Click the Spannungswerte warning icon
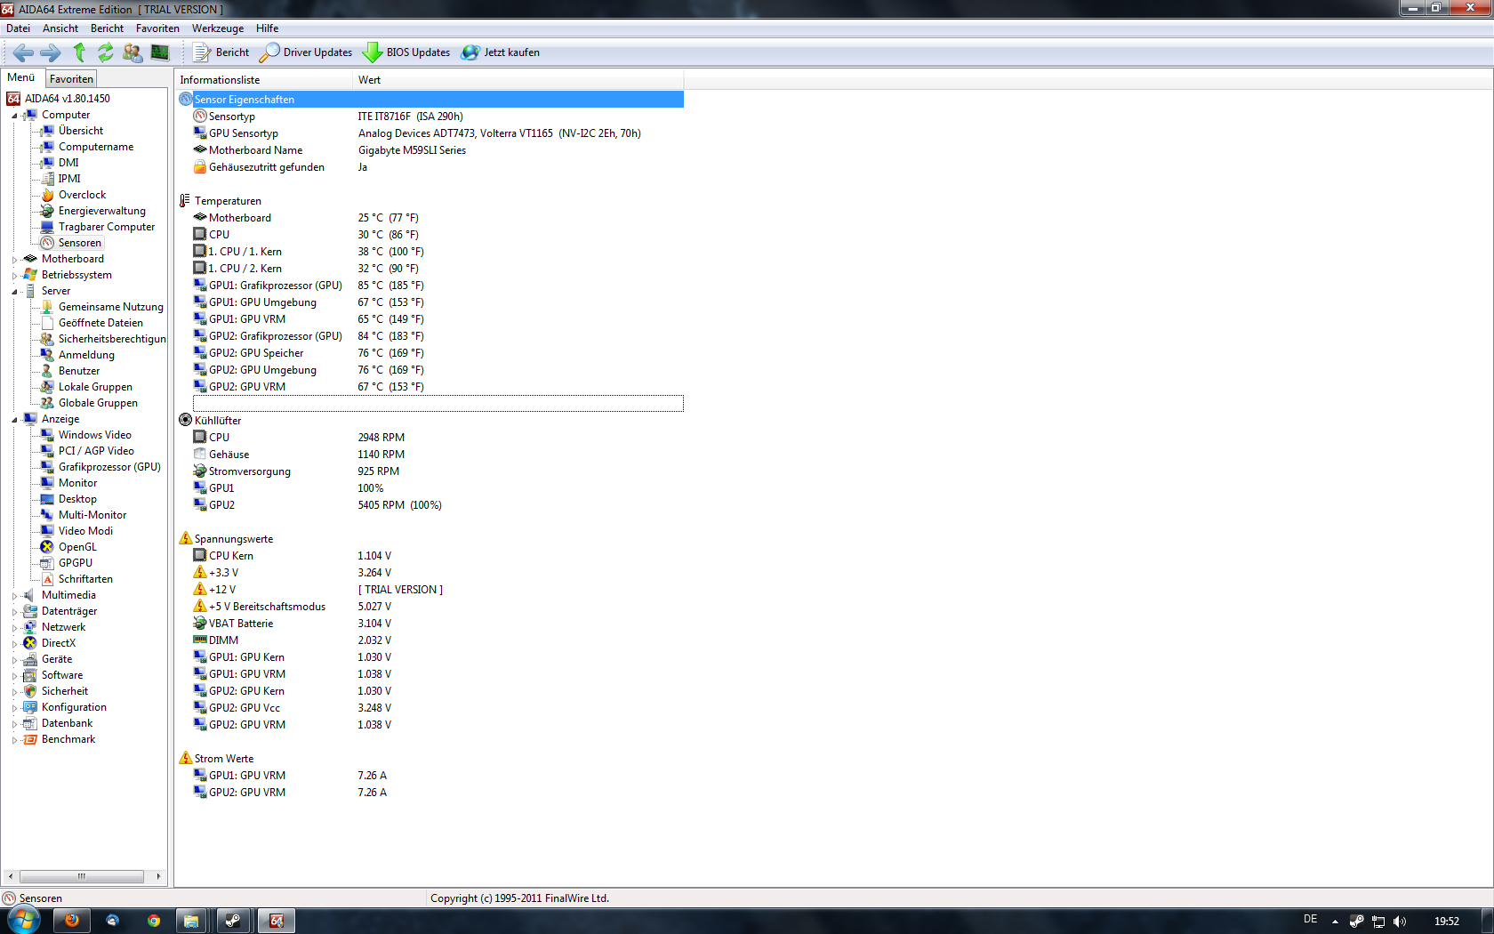The width and height of the screenshot is (1494, 934). pos(185,538)
